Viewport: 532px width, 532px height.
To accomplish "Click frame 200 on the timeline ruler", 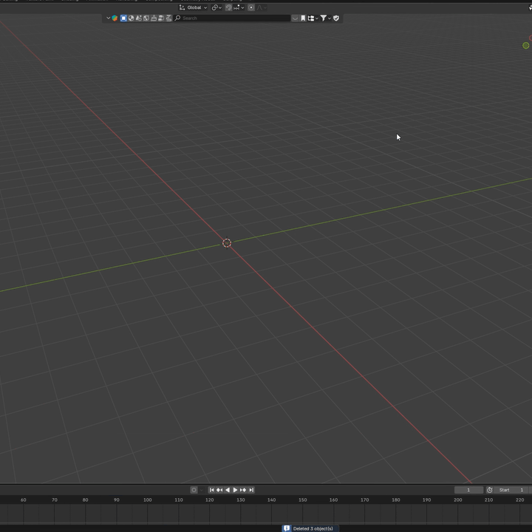I will click(457, 499).
